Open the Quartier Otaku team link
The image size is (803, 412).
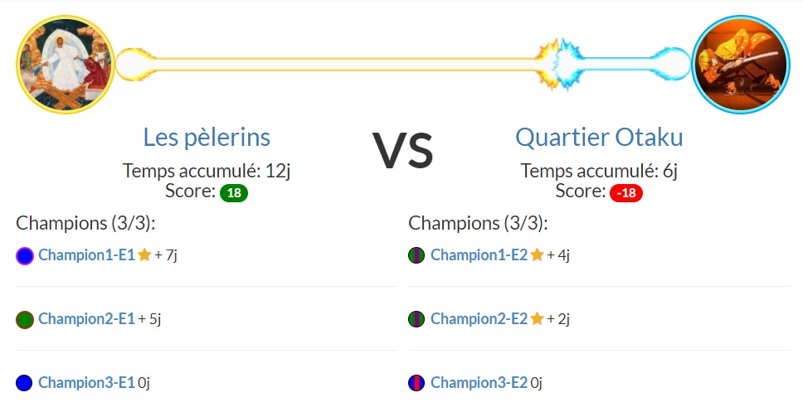coord(599,137)
